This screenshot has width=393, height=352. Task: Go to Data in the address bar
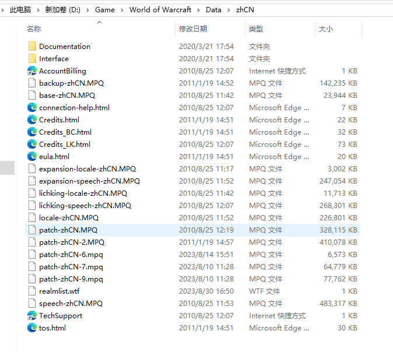(x=213, y=10)
